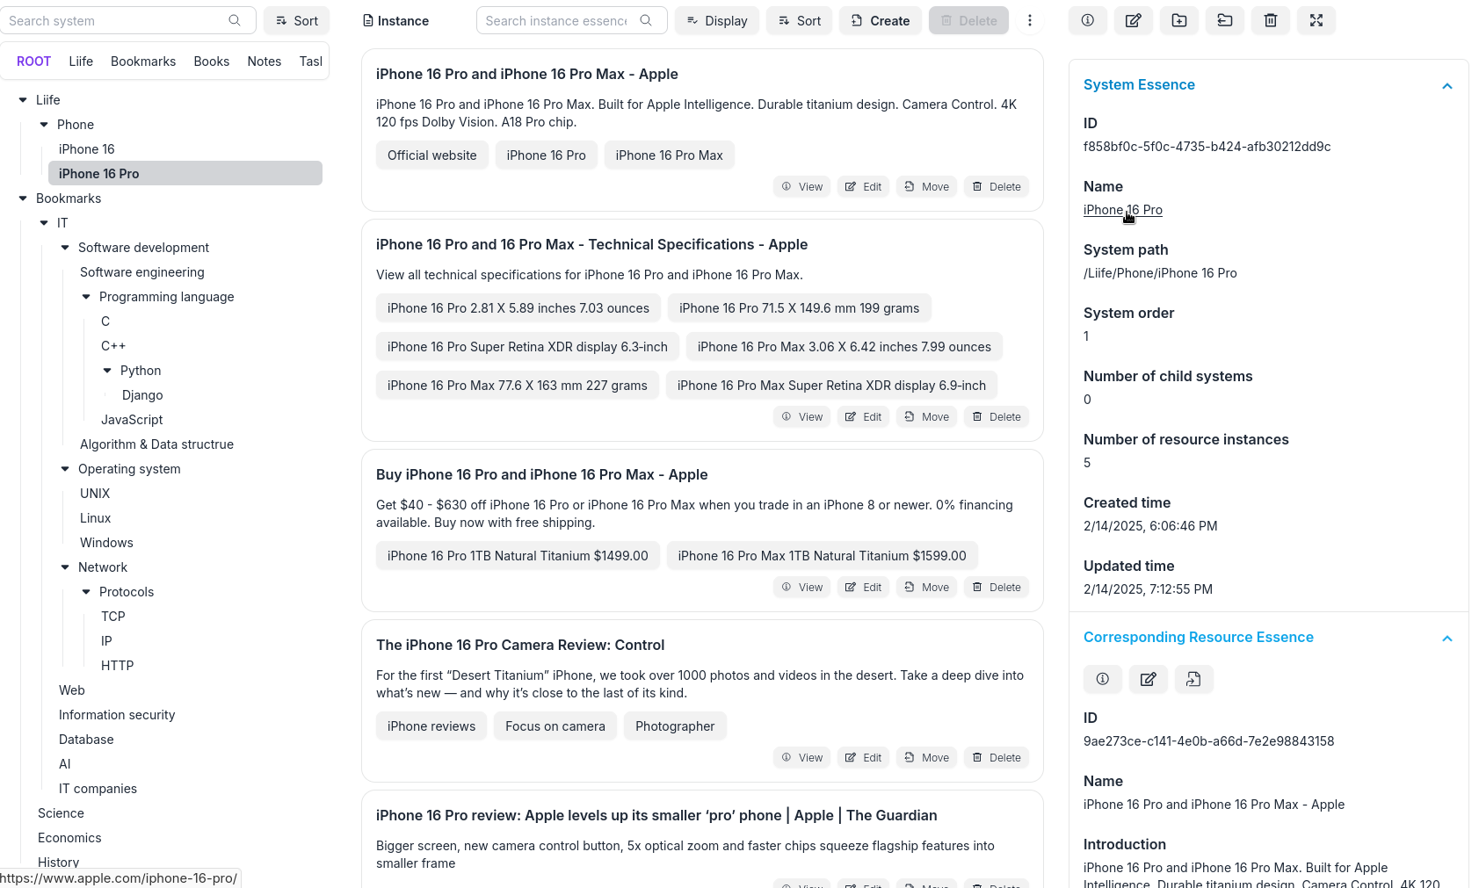This screenshot has width=1479, height=888.
Task: Collapse the IT tree node
Action: coord(44,223)
